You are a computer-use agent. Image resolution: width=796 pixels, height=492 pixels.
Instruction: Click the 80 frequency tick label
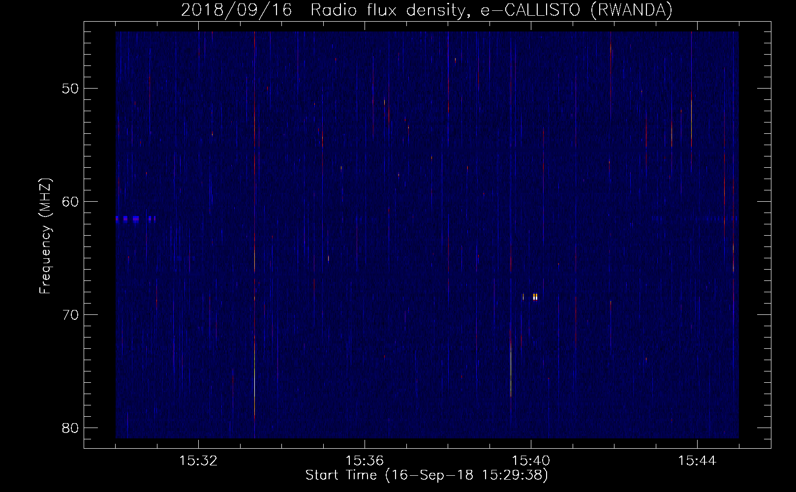coord(70,428)
